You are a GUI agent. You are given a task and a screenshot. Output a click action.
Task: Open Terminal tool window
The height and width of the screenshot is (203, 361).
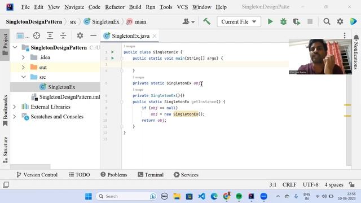point(151,175)
